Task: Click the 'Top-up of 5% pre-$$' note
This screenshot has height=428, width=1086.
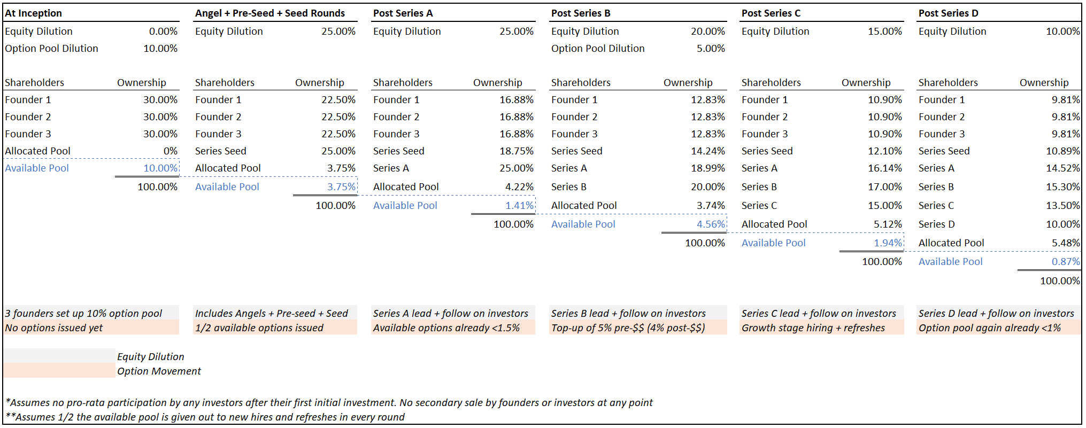Action: point(628,328)
